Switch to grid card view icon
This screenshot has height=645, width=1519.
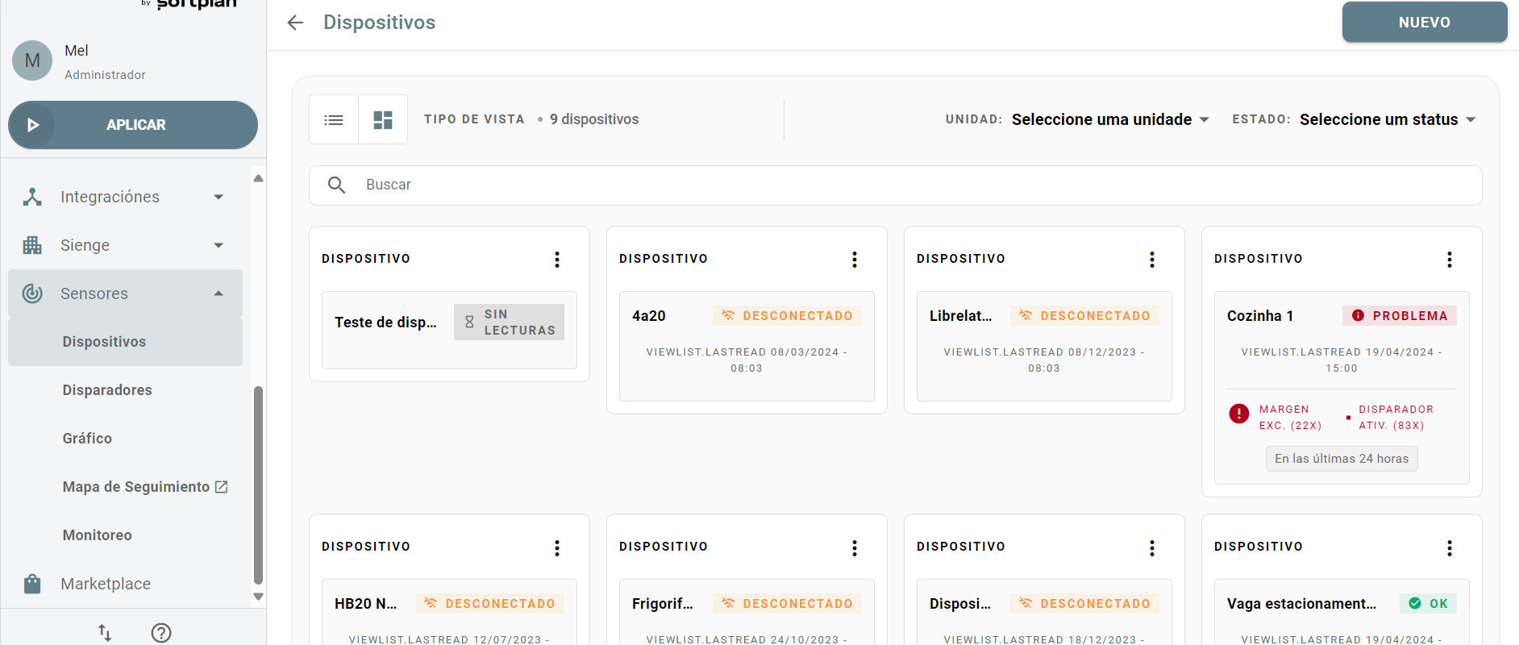click(383, 119)
